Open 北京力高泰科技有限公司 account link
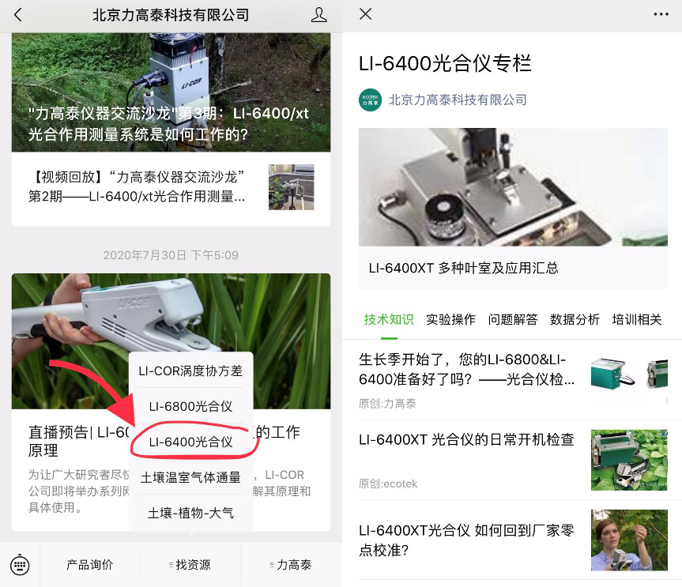The width and height of the screenshot is (682, 587). coord(458,100)
